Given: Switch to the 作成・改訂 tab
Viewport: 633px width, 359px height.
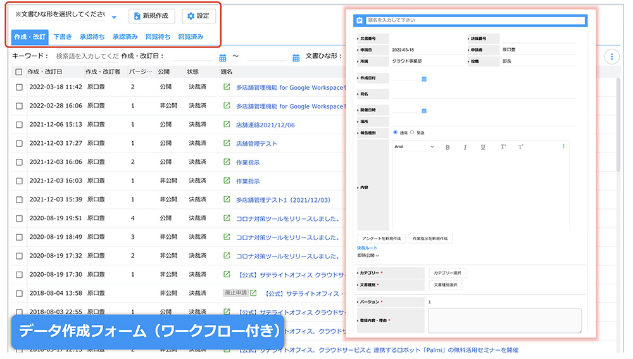Looking at the screenshot, I should (x=30, y=37).
